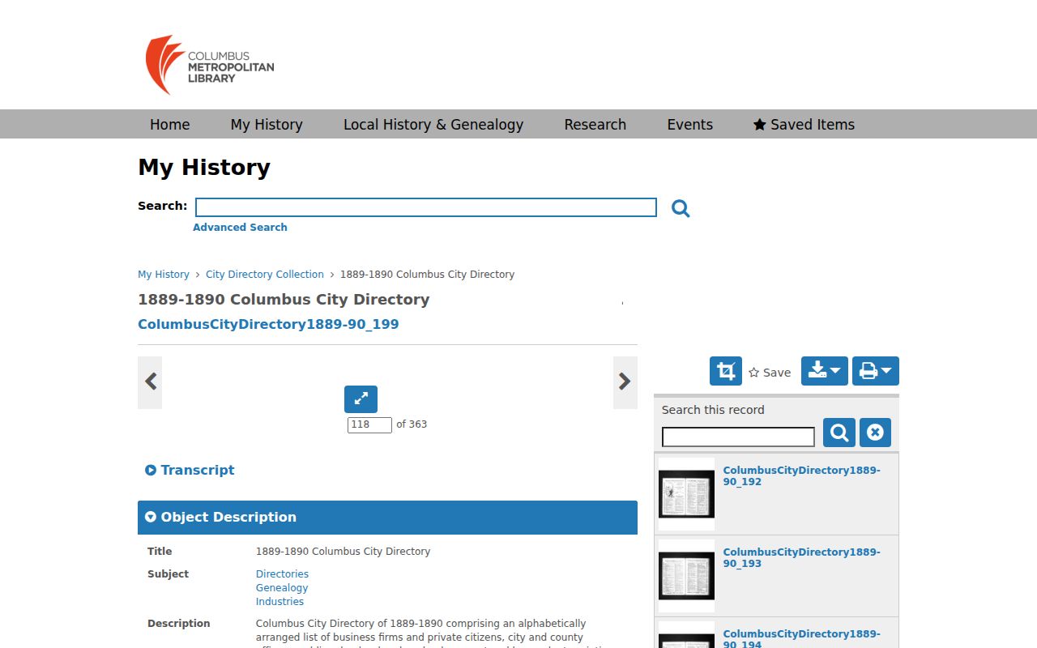Image resolution: width=1037 pixels, height=648 pixels.
Task: Click the Genealogy subject link
Action: (282, 588)
